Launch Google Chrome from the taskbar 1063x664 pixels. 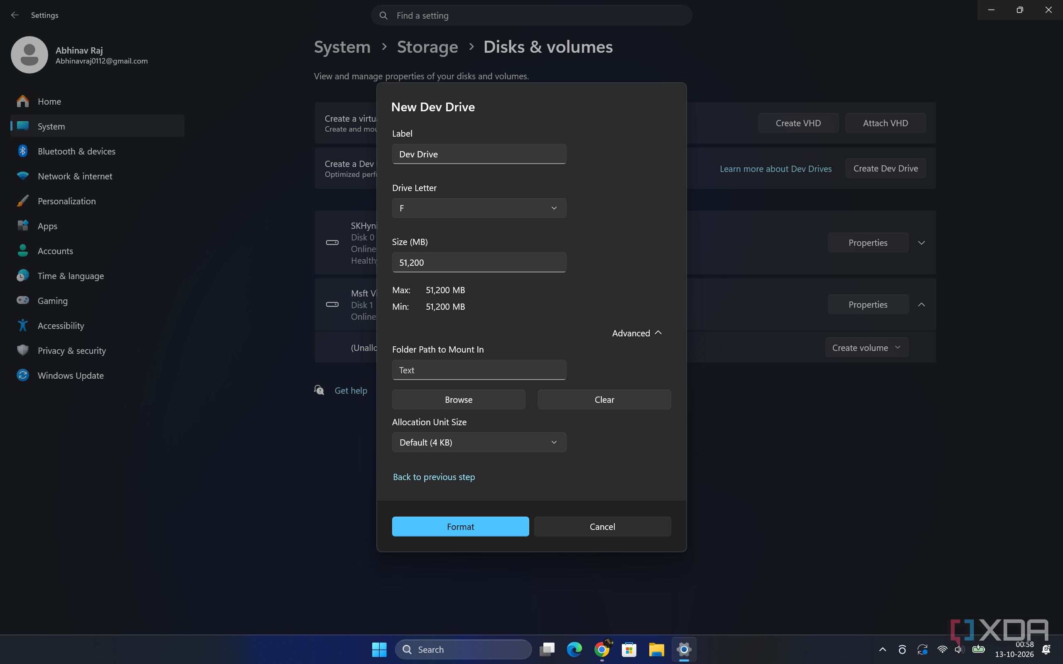click(x=602, y=649)
